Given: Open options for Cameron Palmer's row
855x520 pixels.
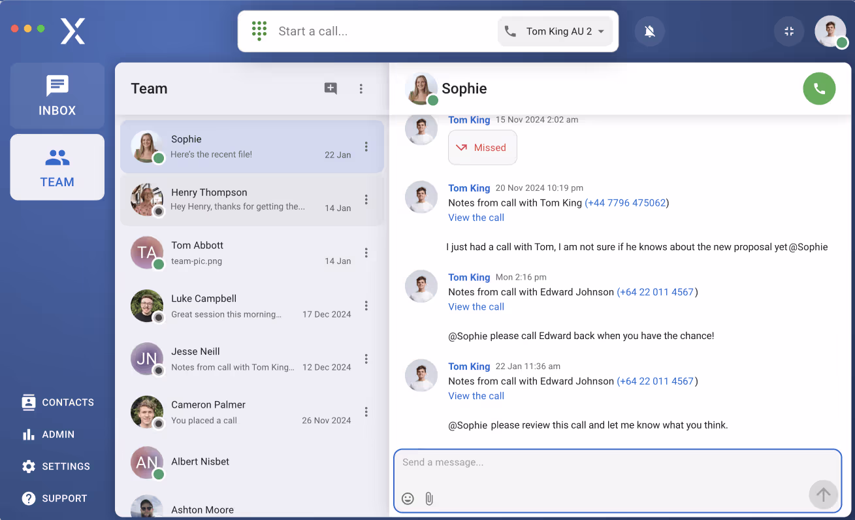Looking at the screenshot, I should [x=366, y=412].
